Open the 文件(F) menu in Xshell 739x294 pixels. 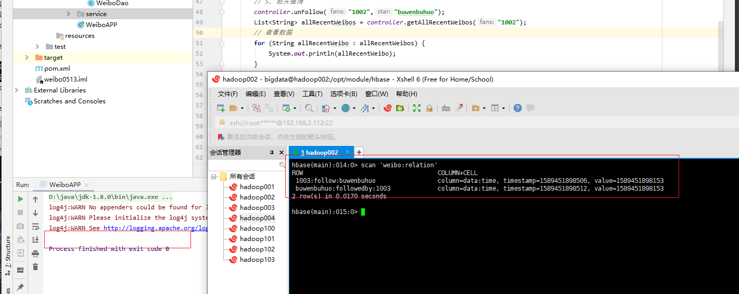[227, 94]
